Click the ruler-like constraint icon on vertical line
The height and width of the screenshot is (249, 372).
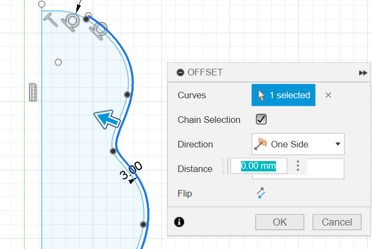coord(33,92)
